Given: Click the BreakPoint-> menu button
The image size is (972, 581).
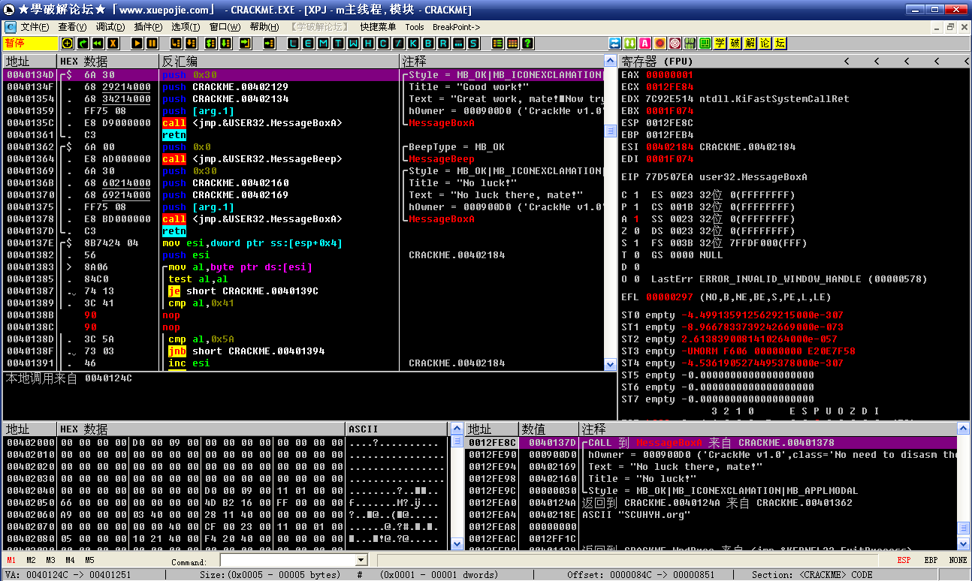Looking at the screenshot, I should pyautogui.click(x=456, y=27).
